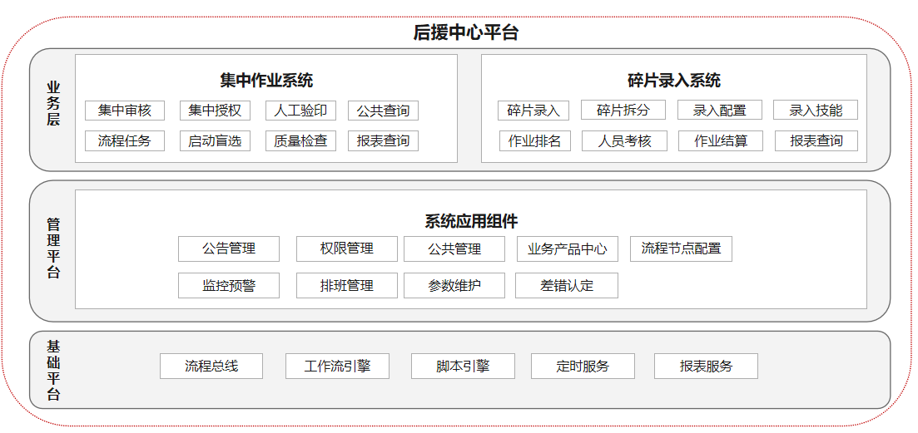Click the 参数维护 component
The height and width of the screenshot is (433, 918).
(x=454, y=286)
